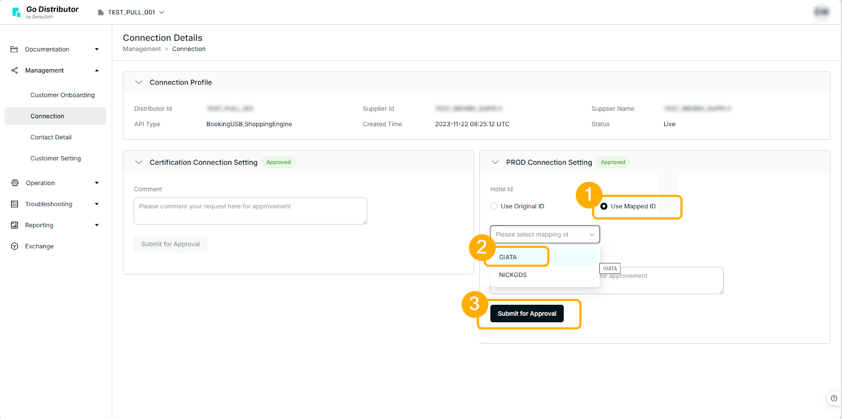Expand the Documentation menu arrow
The width and height of the screenshot is (842, 419).
97,49
